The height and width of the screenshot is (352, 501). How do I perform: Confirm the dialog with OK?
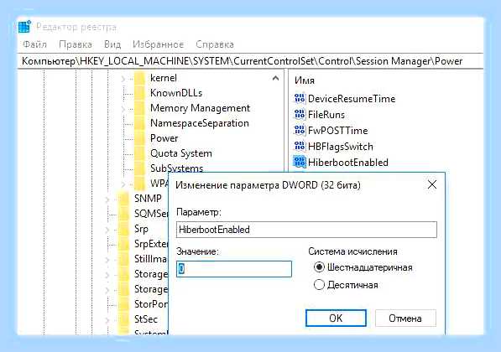point(336,318)
